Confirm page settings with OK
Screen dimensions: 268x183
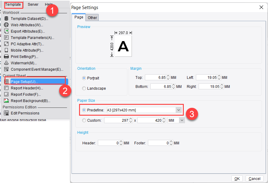237,178
